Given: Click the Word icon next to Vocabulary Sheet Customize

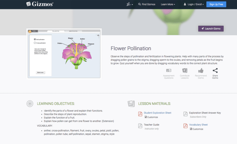Looking at the screenshot, I should [x=191, y=129].
